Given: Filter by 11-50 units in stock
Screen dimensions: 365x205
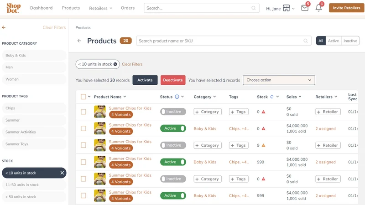Looking at the screenshot, I should coord(34,185).
